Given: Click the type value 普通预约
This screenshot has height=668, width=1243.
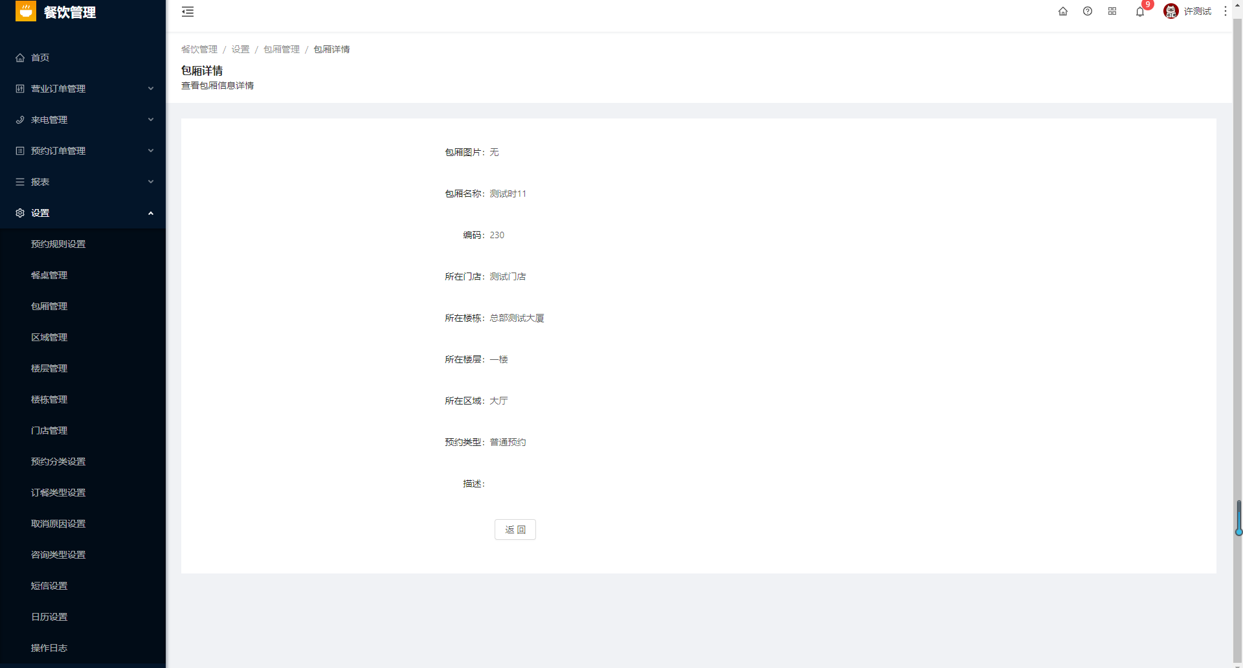Looking at the screenshot, I should coord(508,442).
